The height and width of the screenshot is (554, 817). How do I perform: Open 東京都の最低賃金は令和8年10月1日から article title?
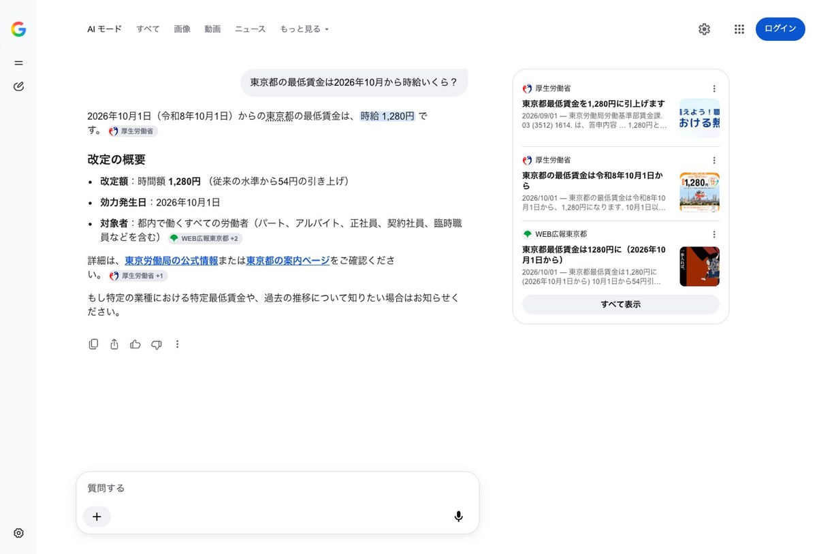tap(593, 180)
